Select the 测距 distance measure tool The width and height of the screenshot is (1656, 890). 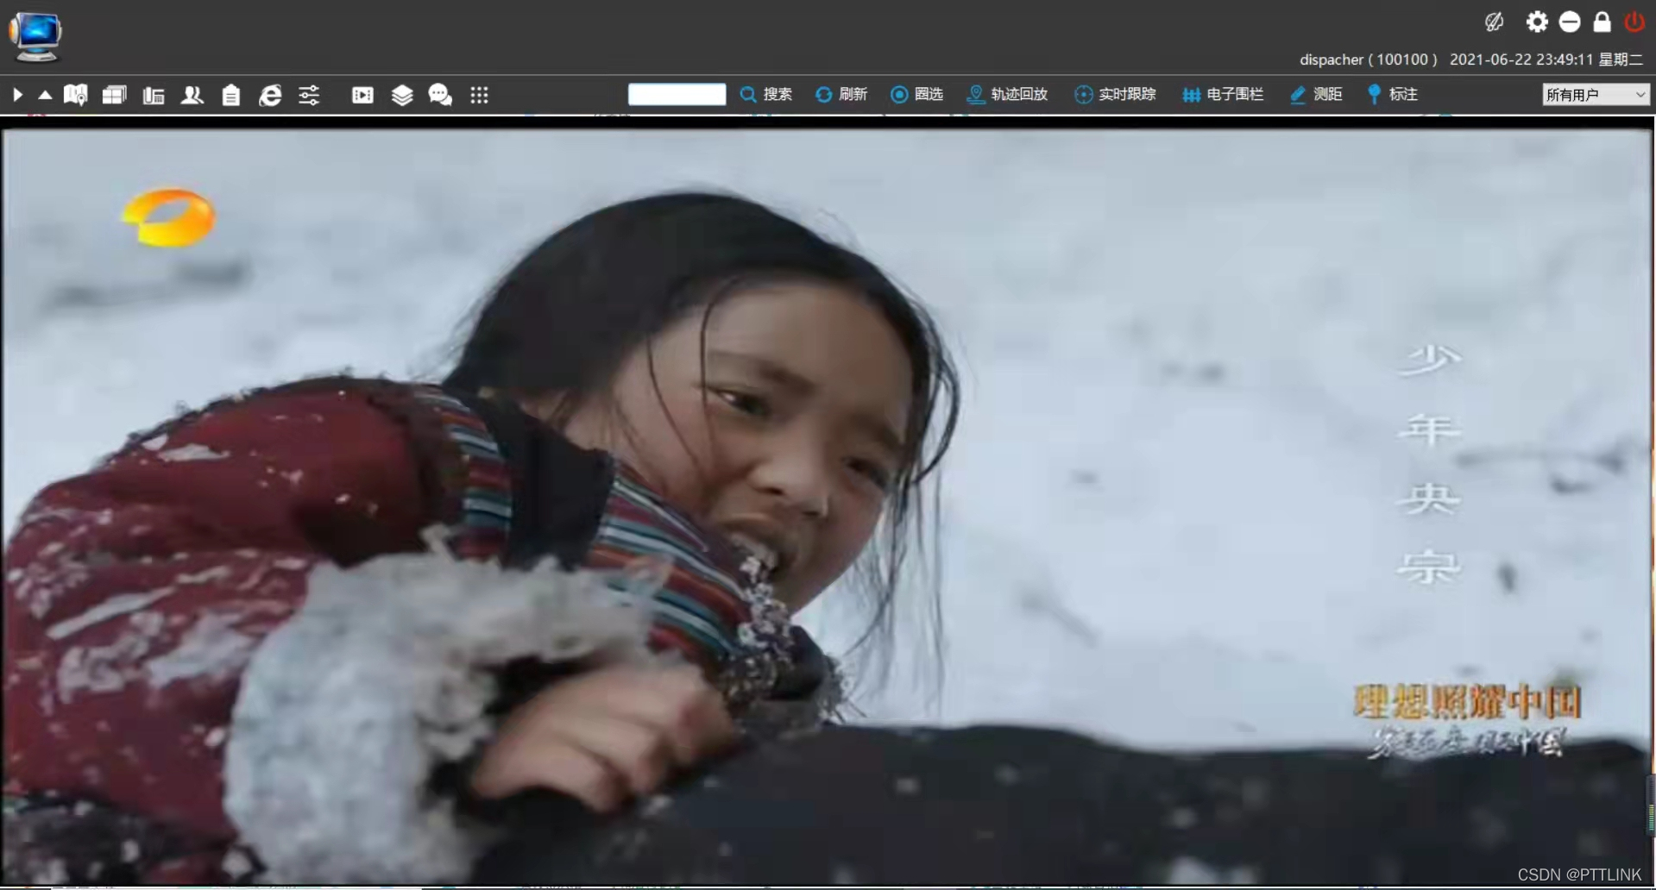(1316, 94)
